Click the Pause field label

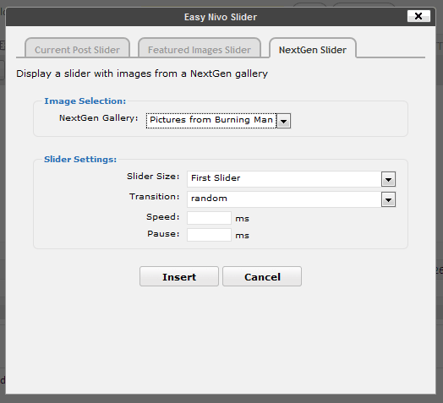[163, 234]
